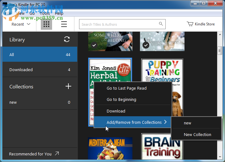Open the Tools menu
The width and height of the screenshot is (225, 162).
(45, 13)
